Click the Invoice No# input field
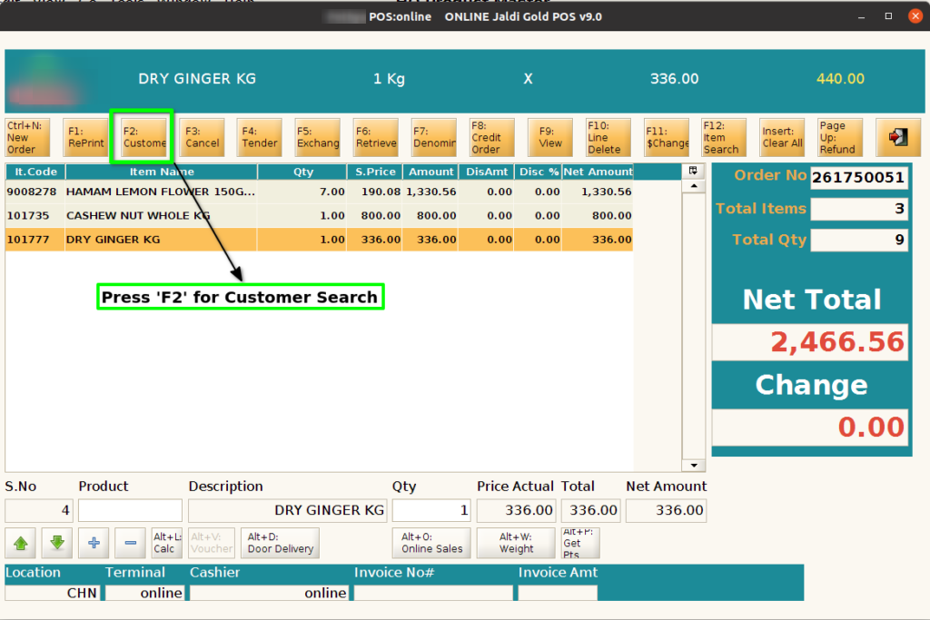The height and width of the screenshot is (620, 930). point(433,593)
